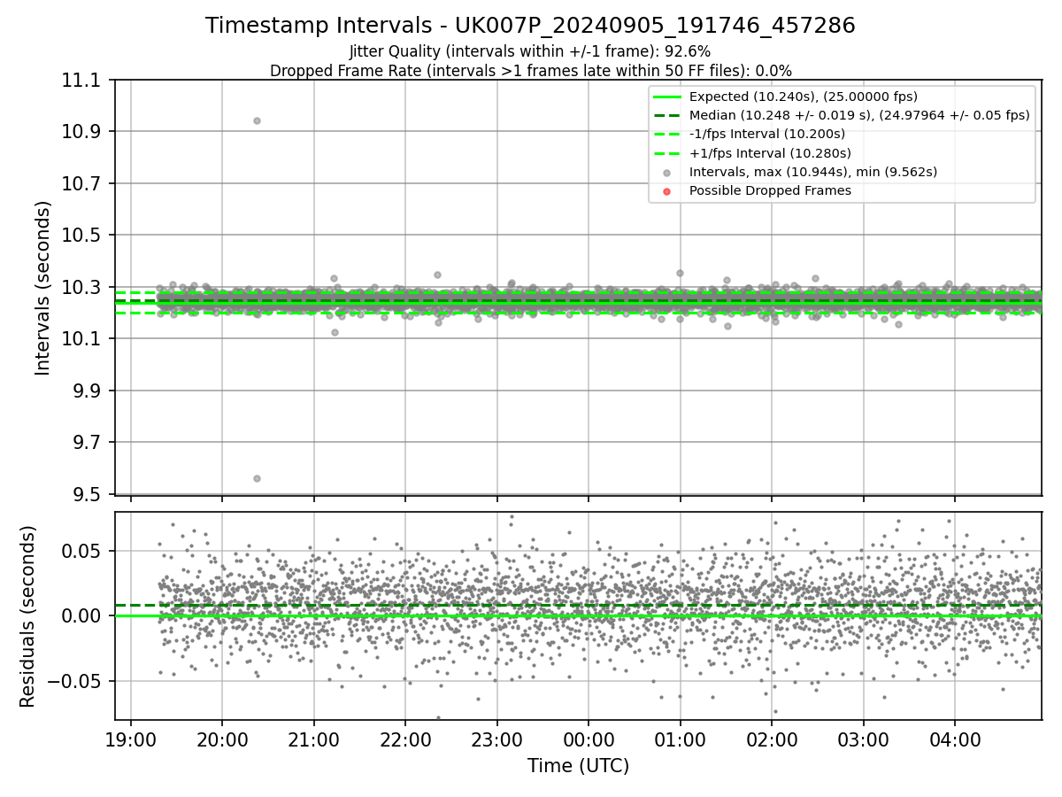1062x797 pixels.
Task: Click the 'Residuals (seconds)' y-axis label
Action: [x=27, y=616]
